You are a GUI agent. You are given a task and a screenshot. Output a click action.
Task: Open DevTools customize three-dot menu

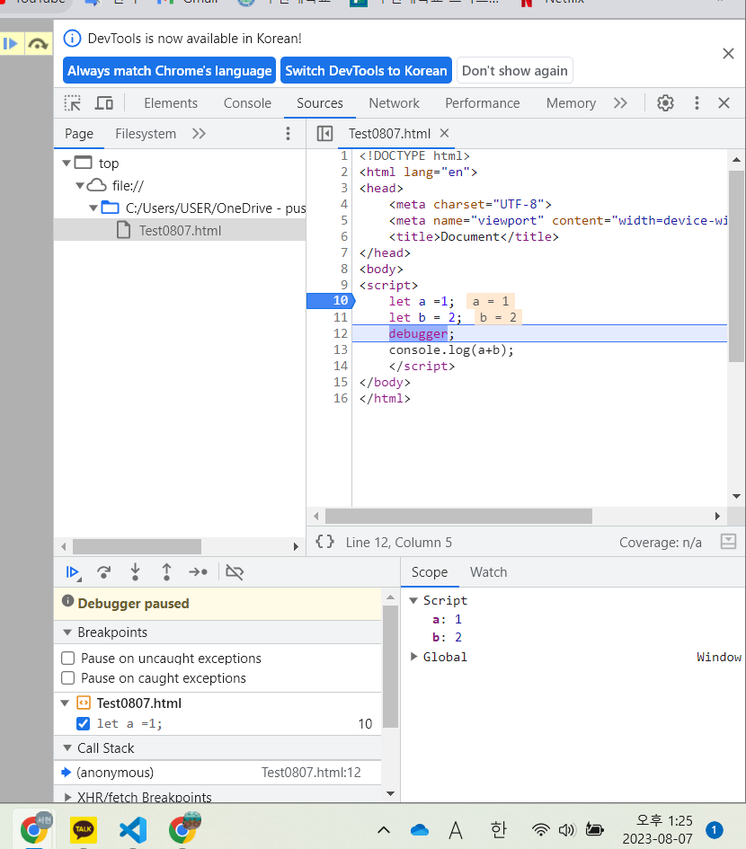(x=697, y=103)
